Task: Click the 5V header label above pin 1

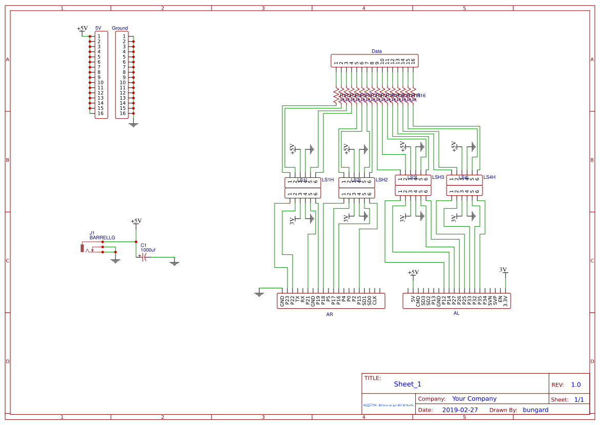Action: (x=99, y=28)
